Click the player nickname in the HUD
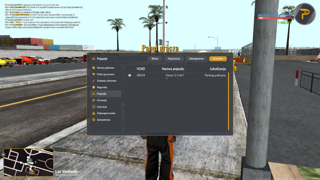Screen dimensions: 320x180 pos(284,10)
